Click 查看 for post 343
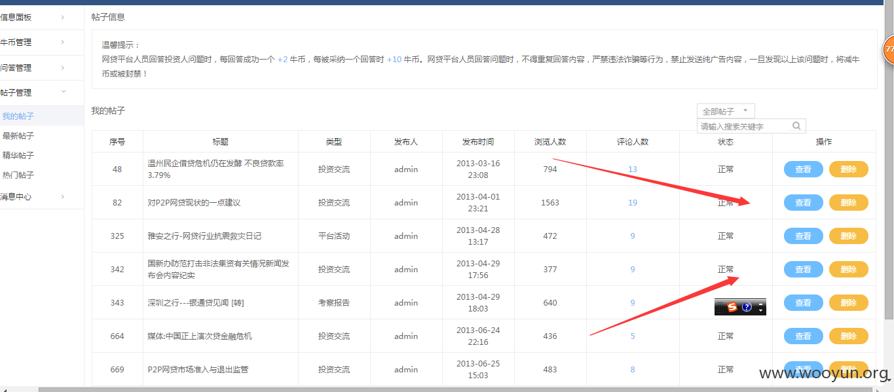Image resolution: width=894 pixels, height=392 pixels. pyautogui.click(x=803, y=303)
